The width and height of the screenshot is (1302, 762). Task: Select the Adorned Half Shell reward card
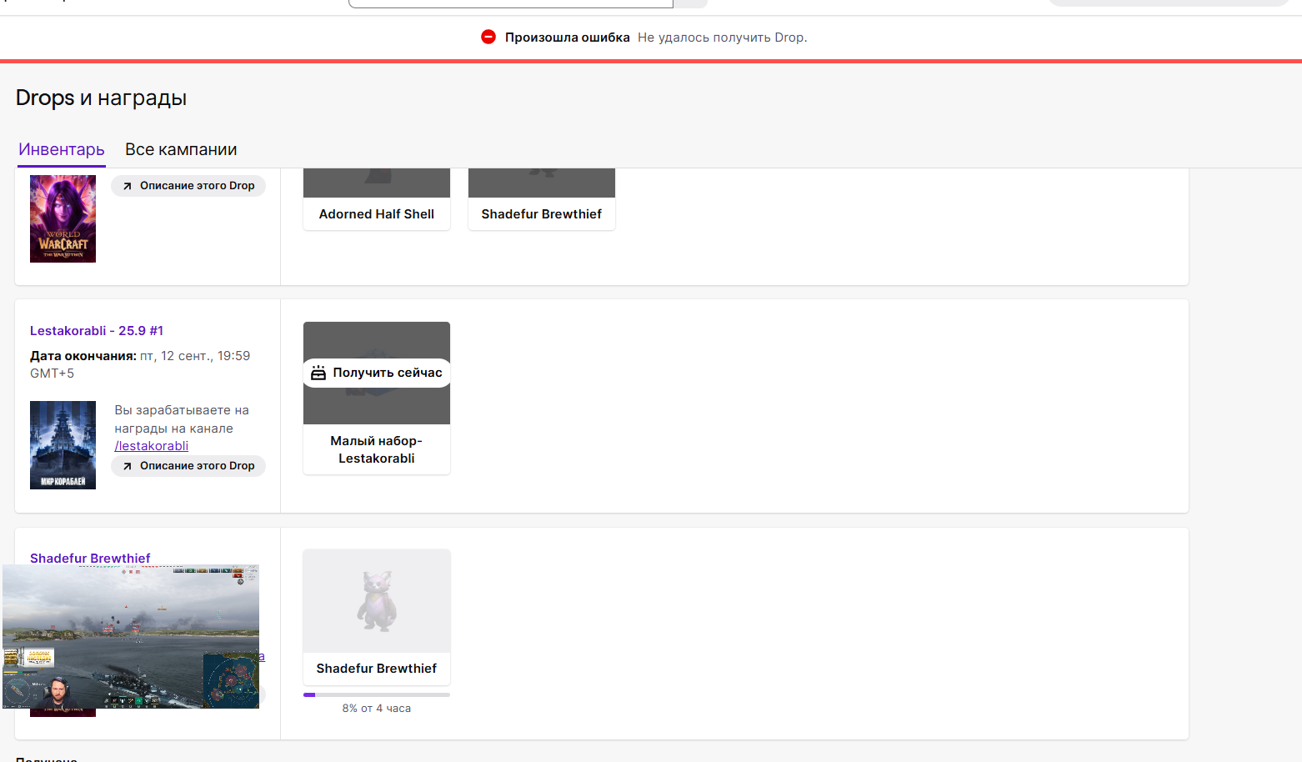click(377, 213)
